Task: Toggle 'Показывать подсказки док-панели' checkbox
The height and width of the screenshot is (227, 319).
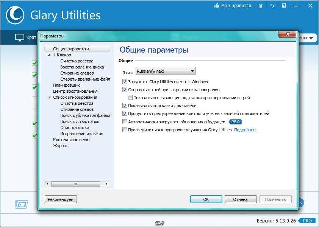Action: click(125, 106)
